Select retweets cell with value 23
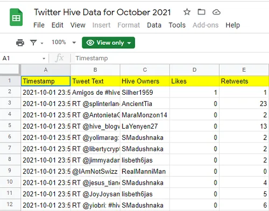Screen dimensions: 269x211 point(244,104)
